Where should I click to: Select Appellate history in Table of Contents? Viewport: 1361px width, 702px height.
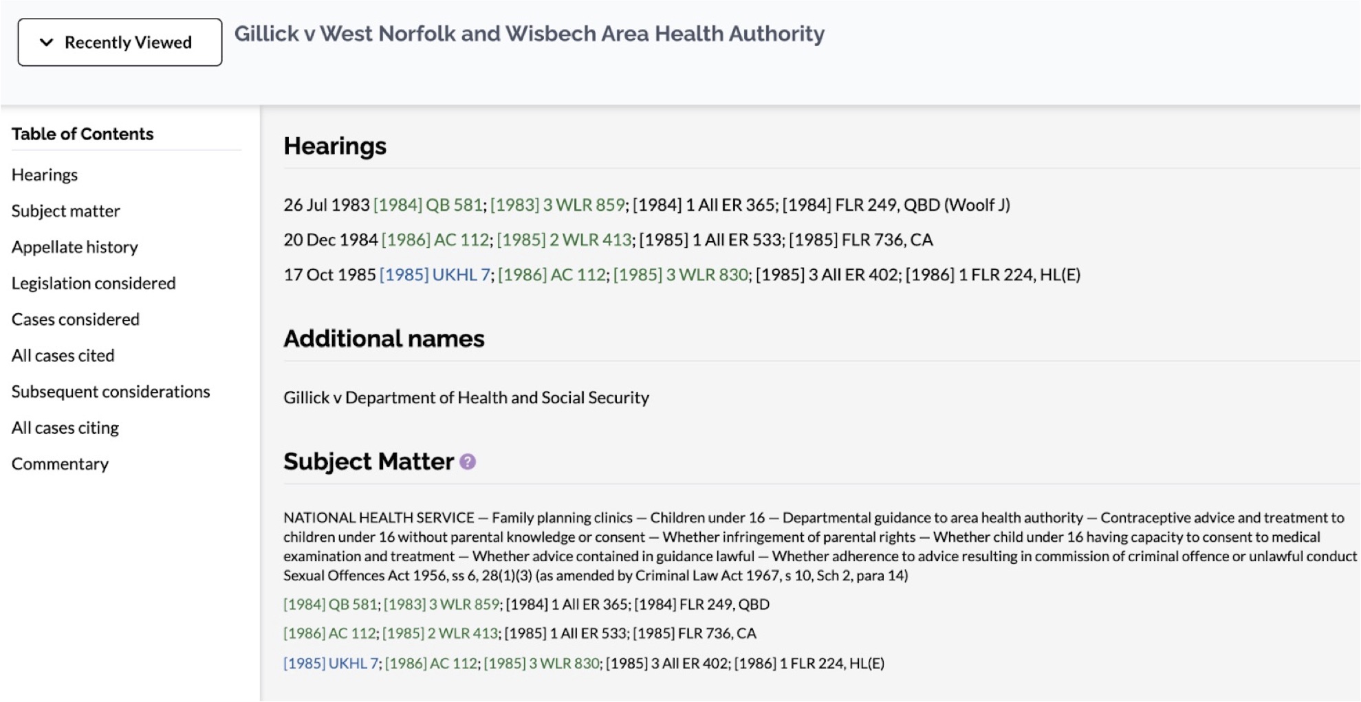75,247
